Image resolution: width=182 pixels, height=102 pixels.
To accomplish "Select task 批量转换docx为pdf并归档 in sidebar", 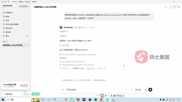I will pyautogui.click(x=13, y=45).
